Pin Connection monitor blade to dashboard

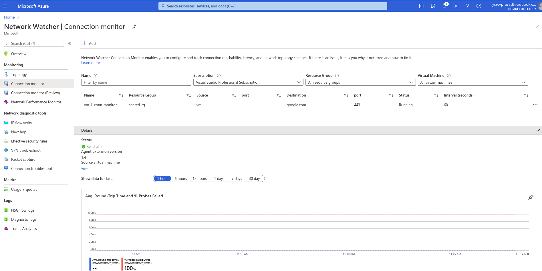click(134, 27)
